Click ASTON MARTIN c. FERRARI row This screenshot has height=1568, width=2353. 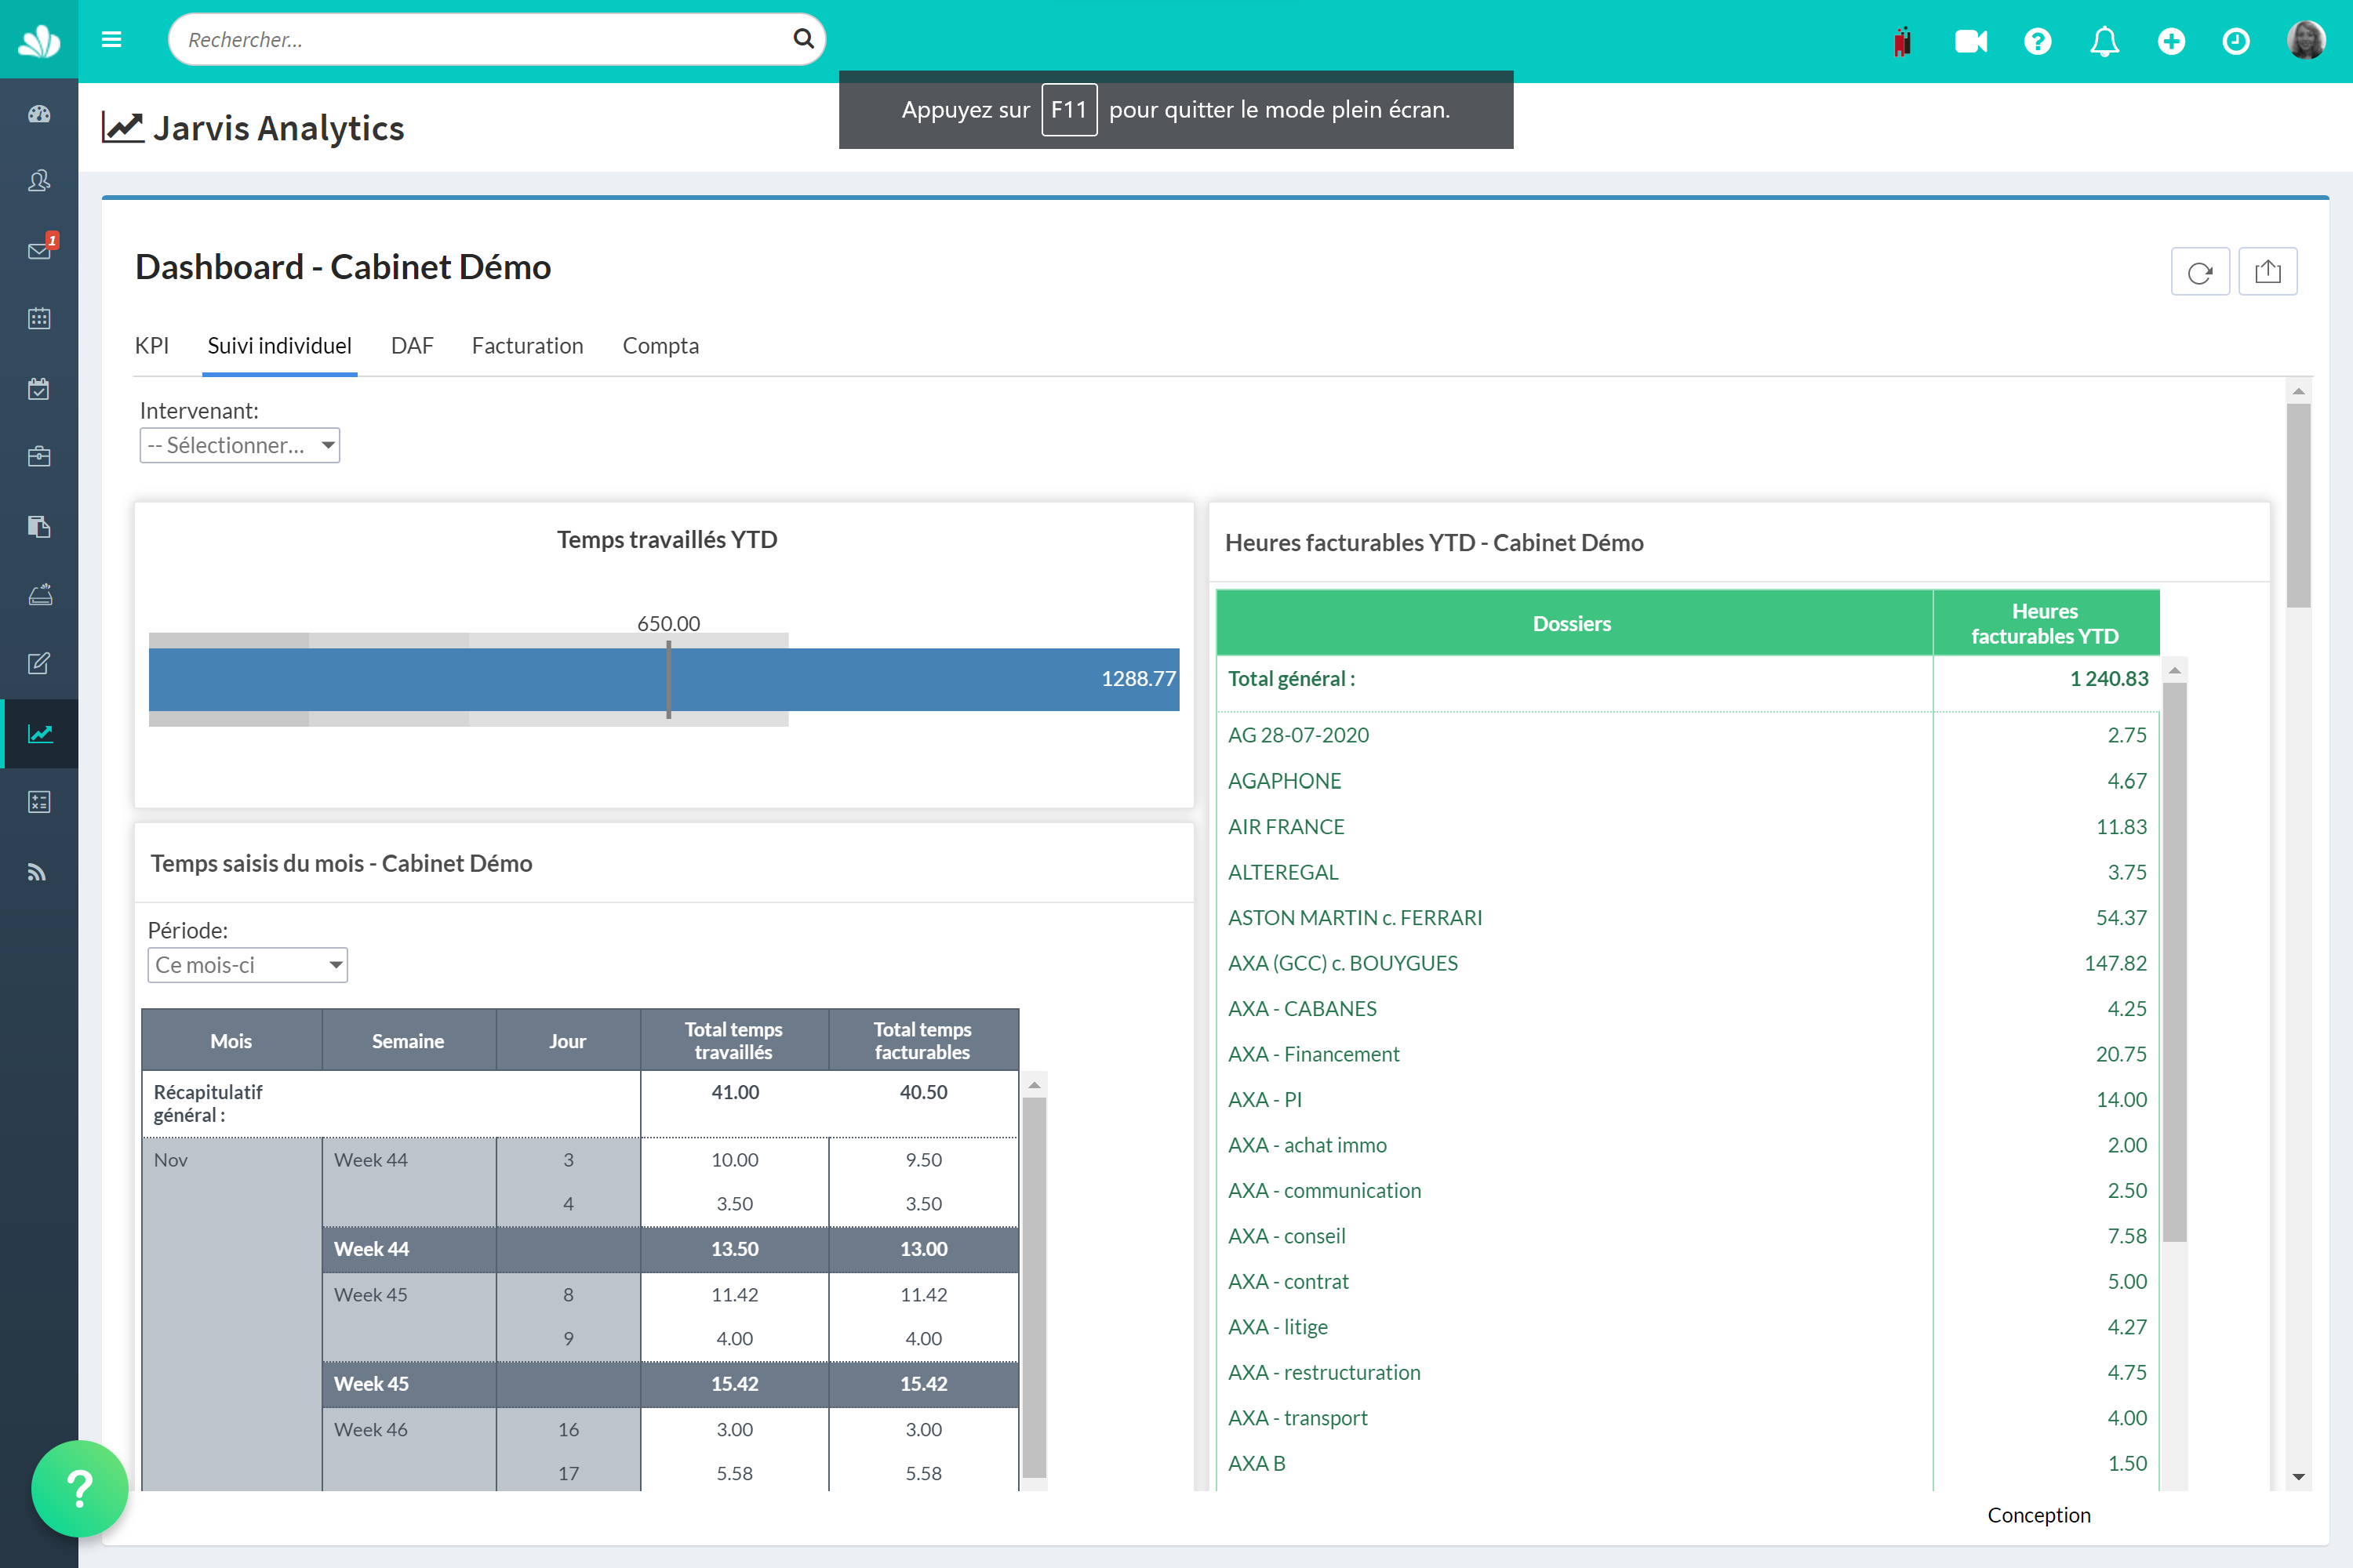click(x=1688, y=918)
